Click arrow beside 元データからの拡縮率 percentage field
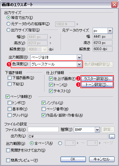The height and width of the screenshot is (166, 119). coord(77,24)
